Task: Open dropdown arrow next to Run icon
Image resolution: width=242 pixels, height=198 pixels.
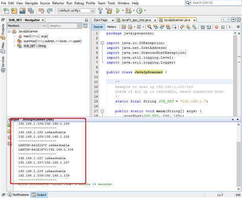Action: [123, 11]
